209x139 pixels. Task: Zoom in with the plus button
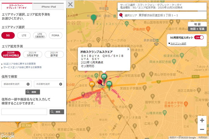click(x=202, y=120)
